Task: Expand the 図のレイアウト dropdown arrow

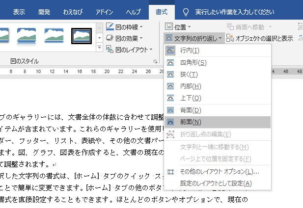Action: (x=151, y=50)
